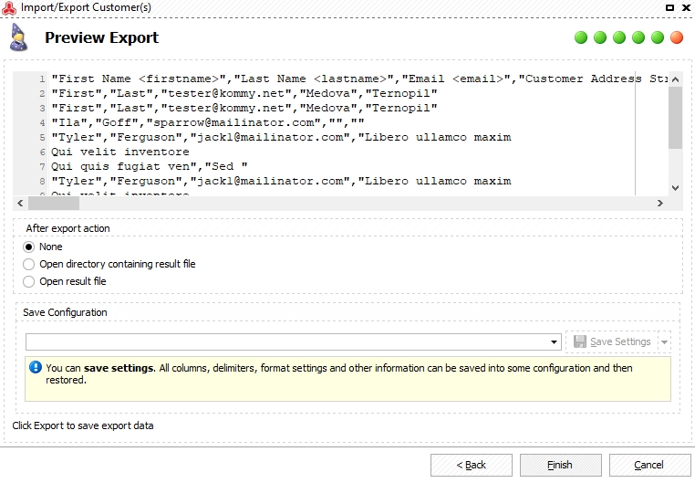The image size is (695, 483).
Task: Click preview line 3 tester@kommy.net row
Action: 244,109
